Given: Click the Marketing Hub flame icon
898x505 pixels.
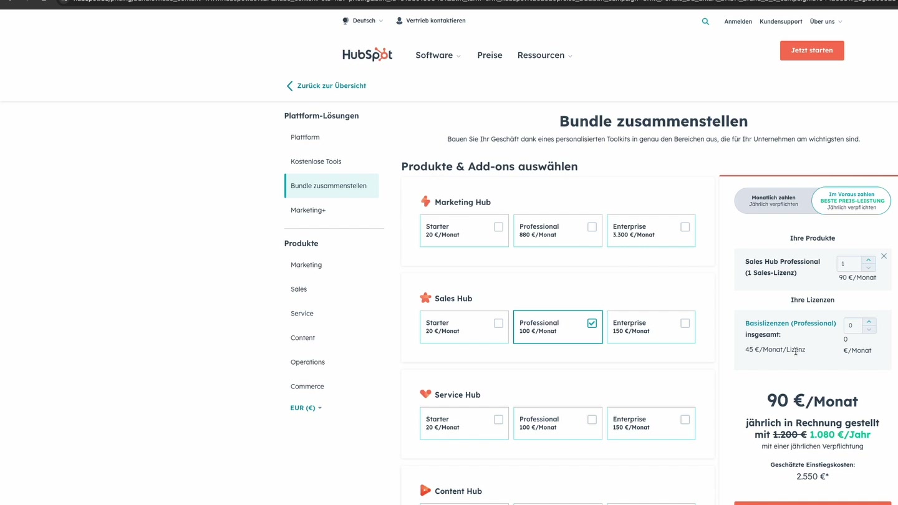Looking at the screenshot, I should pyautogui.click(x=426, y=201).
